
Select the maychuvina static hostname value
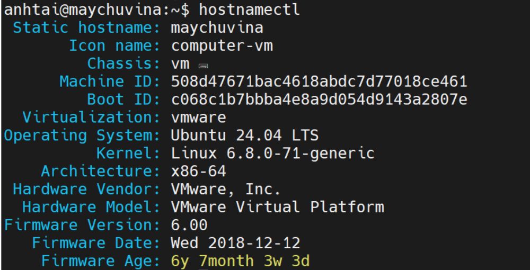(217, 28)
